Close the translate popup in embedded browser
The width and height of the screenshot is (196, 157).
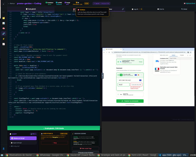pos(190,55)
